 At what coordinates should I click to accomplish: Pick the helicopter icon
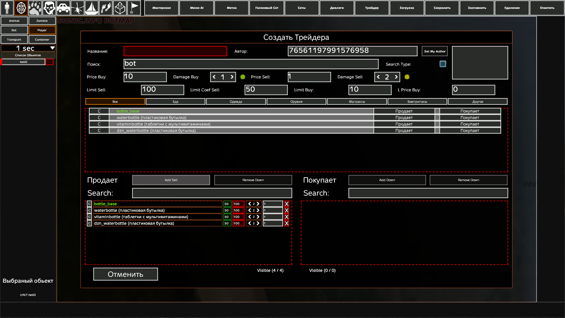77,8
